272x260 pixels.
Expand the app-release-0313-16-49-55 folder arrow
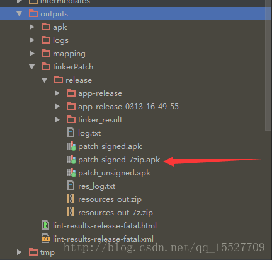point(57,107)
